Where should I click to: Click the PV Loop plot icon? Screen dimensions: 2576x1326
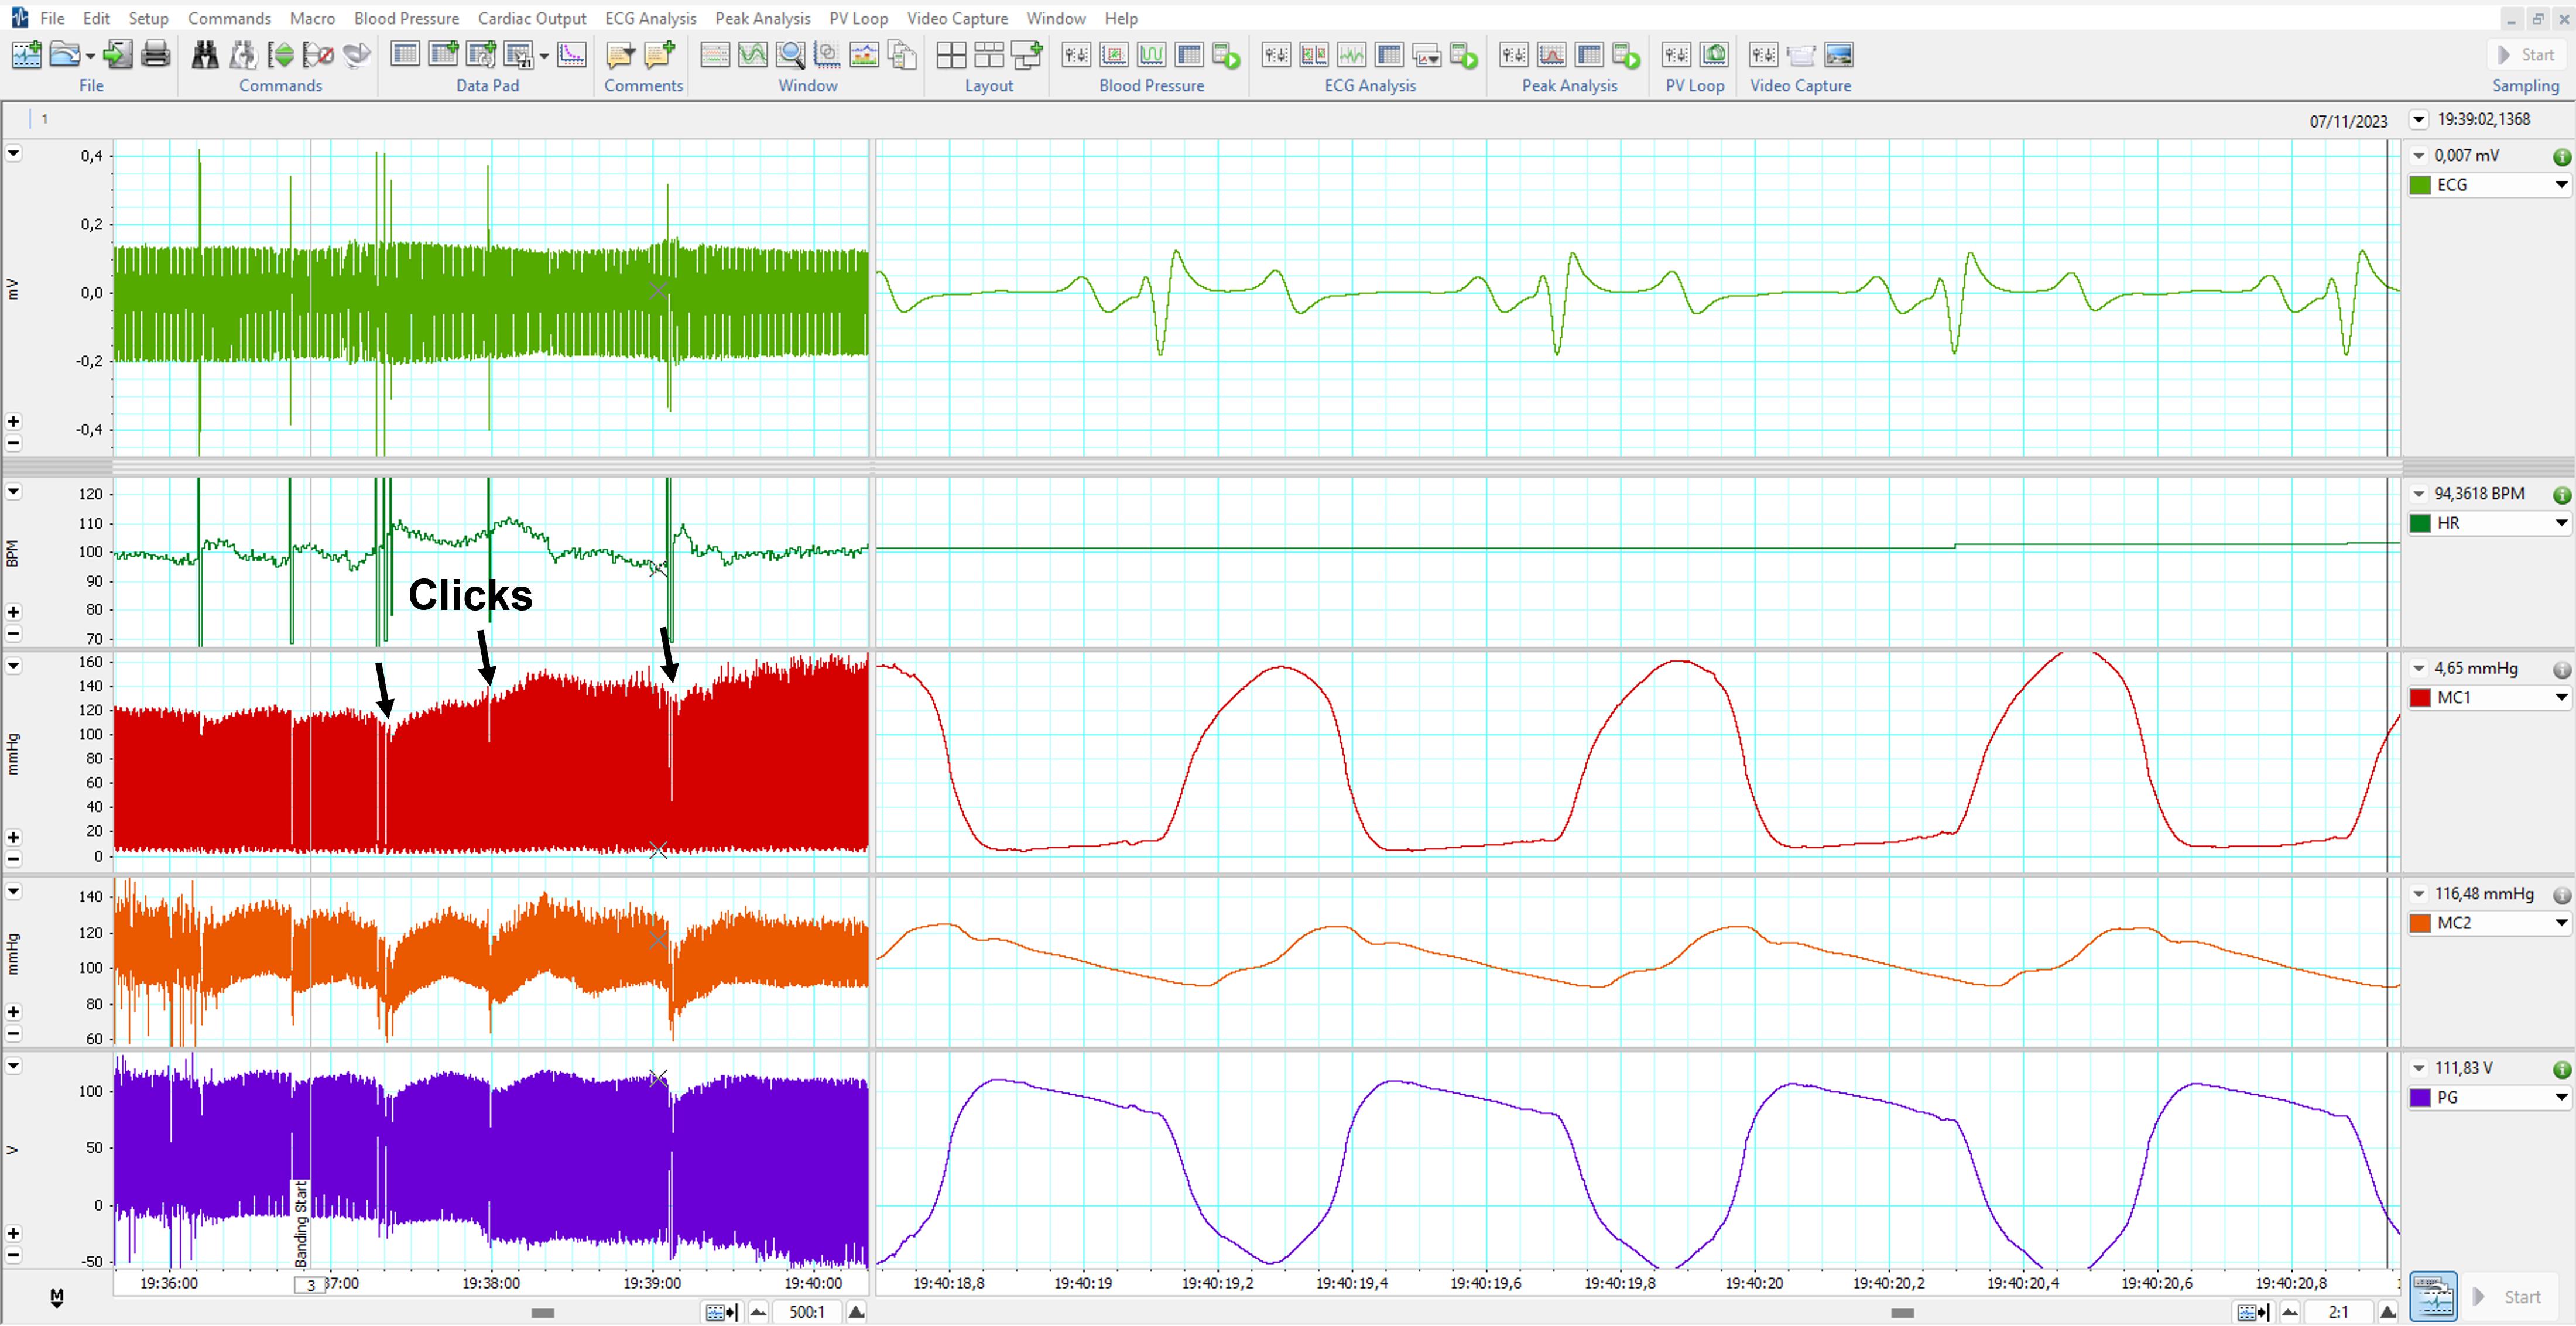click(1714, 55)
